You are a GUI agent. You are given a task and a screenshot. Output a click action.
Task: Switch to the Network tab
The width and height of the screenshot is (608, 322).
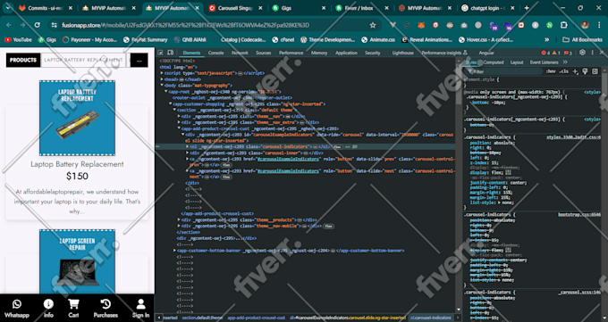[x=240, y=53]
